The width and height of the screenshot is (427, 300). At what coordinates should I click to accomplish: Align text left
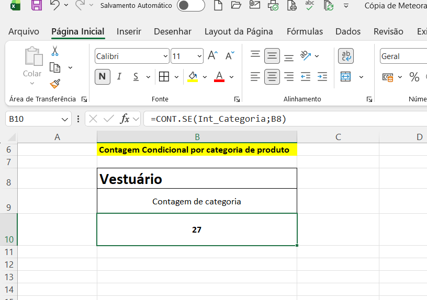pos(255,77)
